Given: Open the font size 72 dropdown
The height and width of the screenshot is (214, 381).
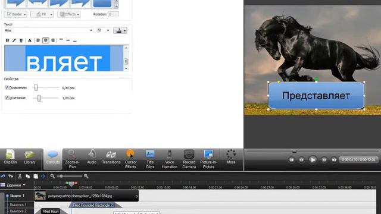Looking at the screenshot, I should pyautogui.click(x=108, y=30).
